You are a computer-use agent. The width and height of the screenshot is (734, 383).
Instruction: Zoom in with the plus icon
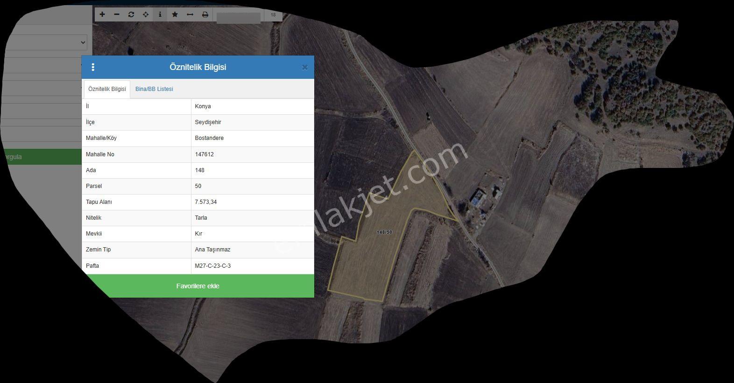click(x=102, y=14)
